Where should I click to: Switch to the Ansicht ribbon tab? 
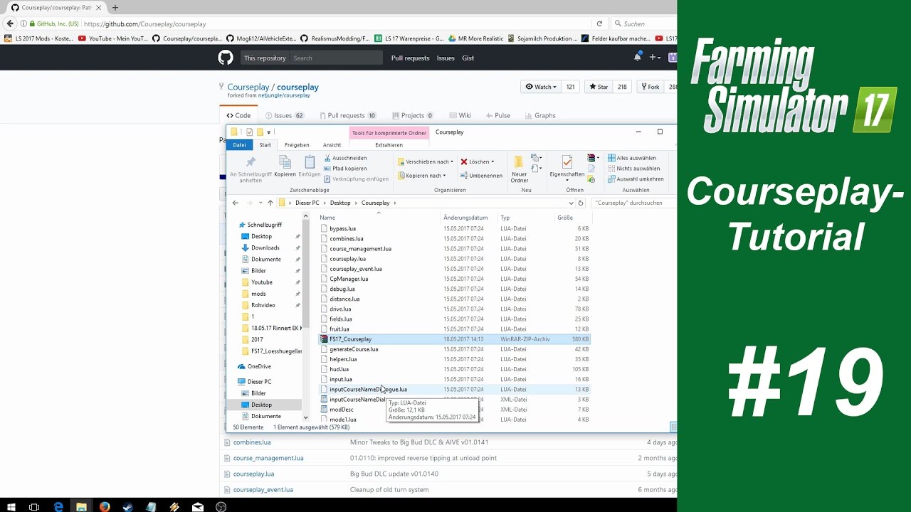(332, 144)
